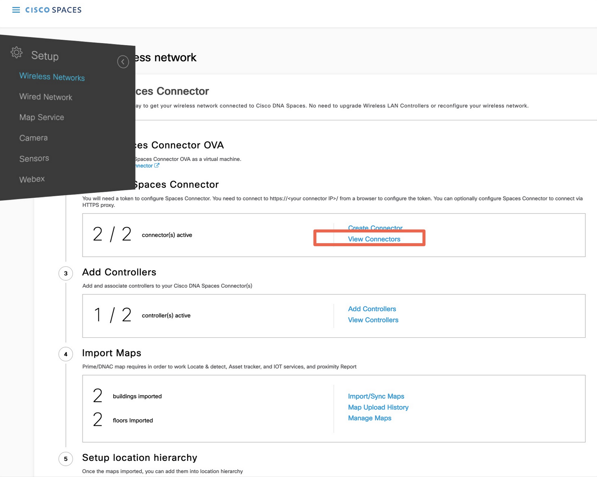Select step 4 circle marker

click(66, 354)
